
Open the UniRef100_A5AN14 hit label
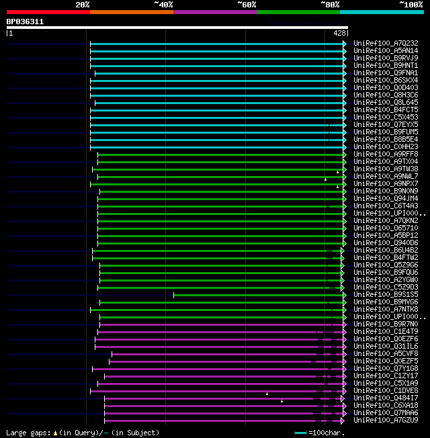[x=386, y=51]
